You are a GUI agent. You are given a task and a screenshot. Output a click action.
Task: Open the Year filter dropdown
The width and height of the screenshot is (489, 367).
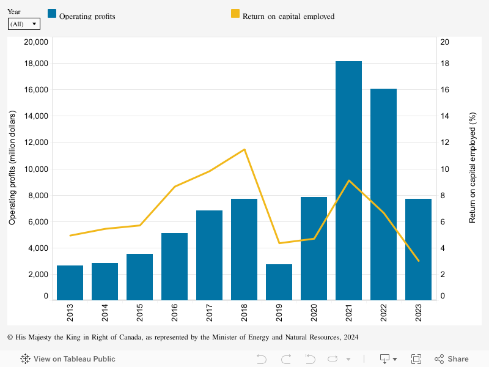coord(24,24)
